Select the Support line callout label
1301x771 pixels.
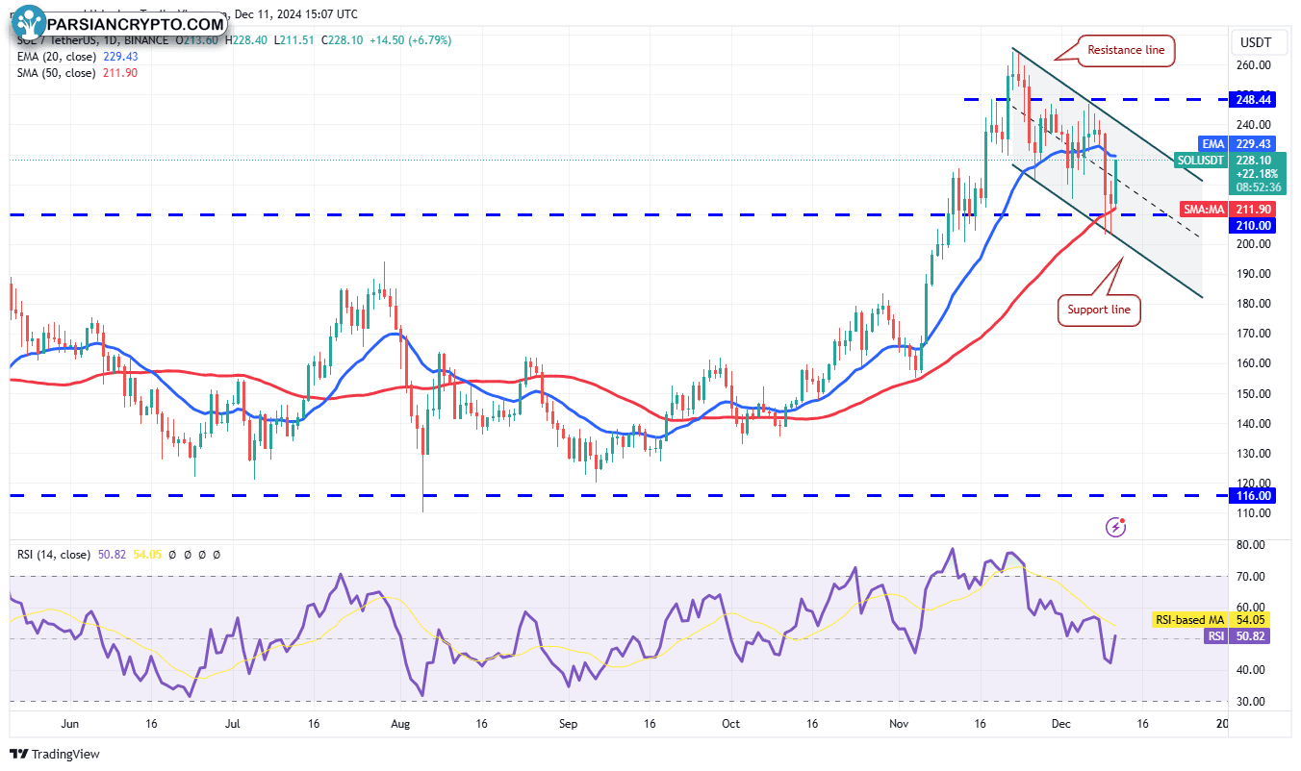tap(1099, 311)
